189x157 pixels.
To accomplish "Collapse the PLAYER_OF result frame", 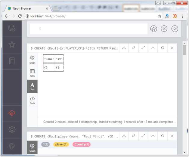I will click(153, 48).
